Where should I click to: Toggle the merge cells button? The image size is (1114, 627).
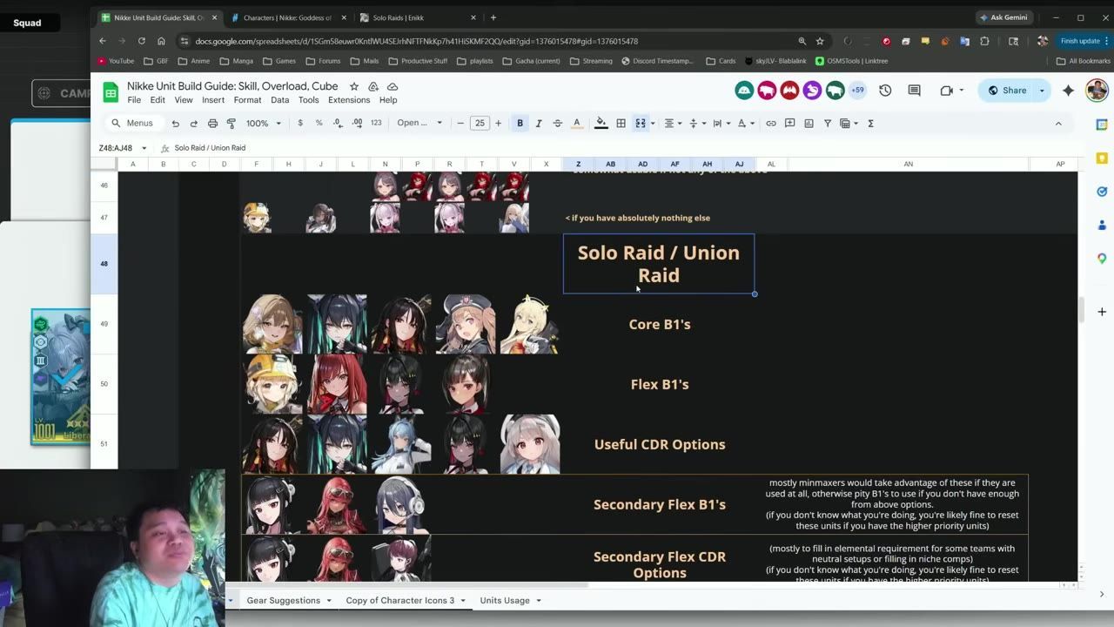click(641, 124)
